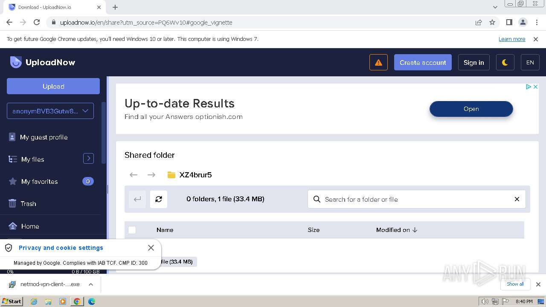The image size is (546, 307).
Task: Expand the anonymous account dropdown
Action: tap(50, 111)
